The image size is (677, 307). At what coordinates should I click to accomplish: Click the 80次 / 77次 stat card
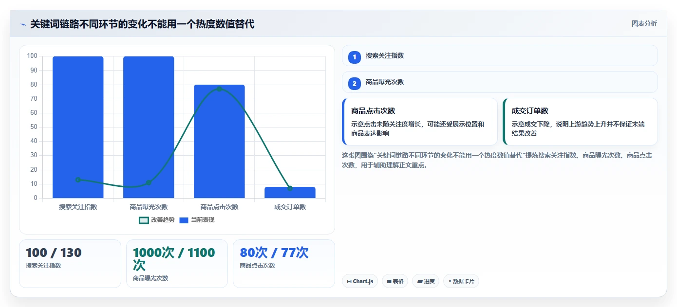[284, 264]
